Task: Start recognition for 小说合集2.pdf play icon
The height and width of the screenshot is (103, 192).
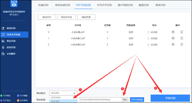Action: click(173, 44)
